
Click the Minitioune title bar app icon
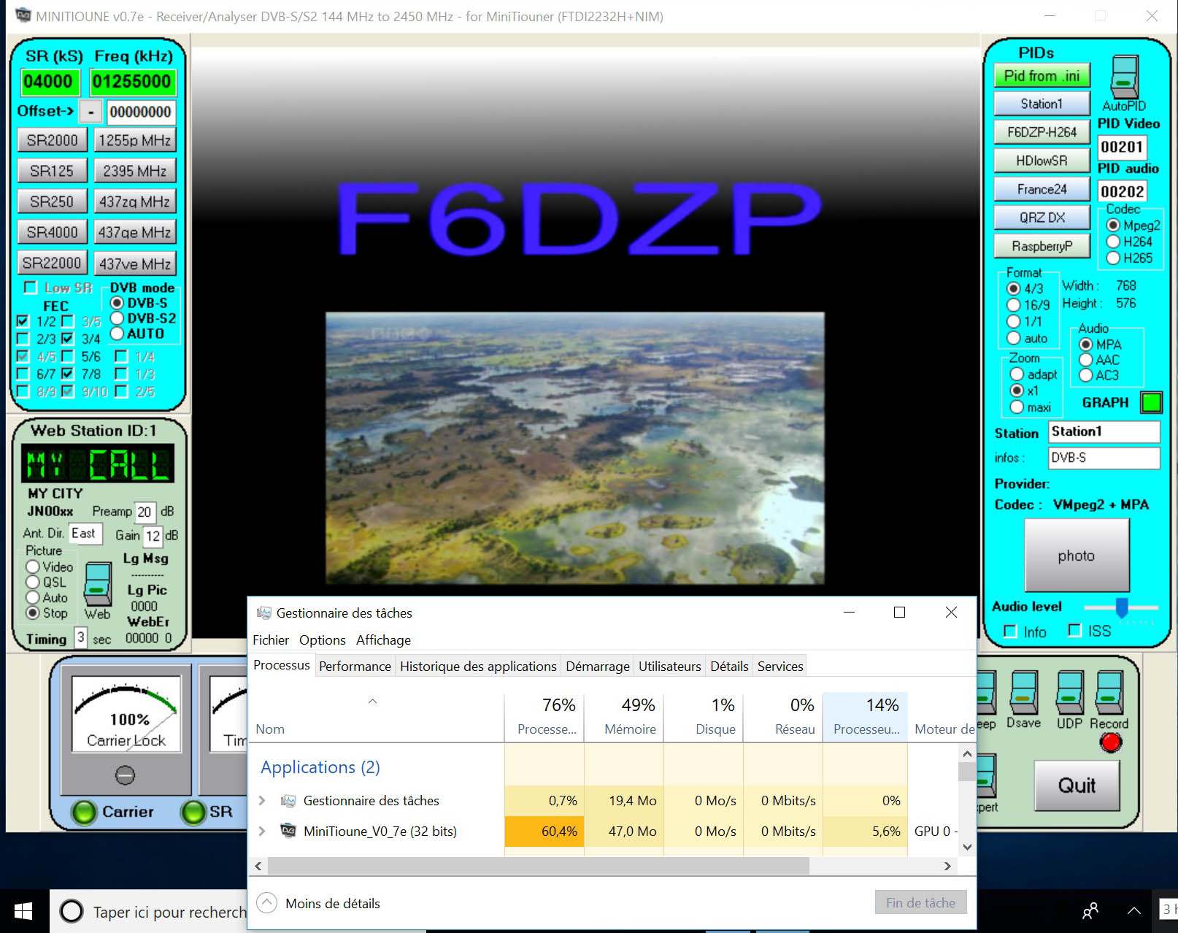click(x=23, y=15)
